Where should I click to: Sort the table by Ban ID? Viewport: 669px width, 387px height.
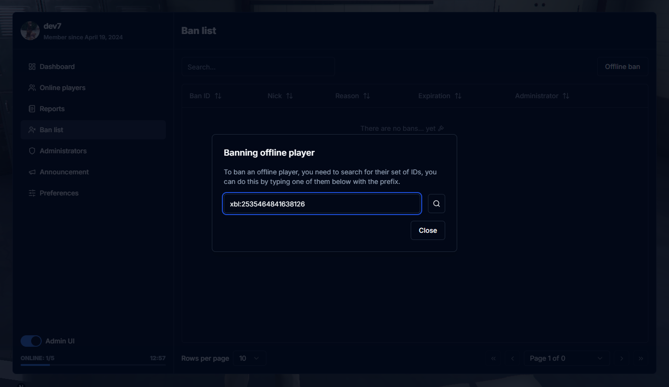coord(206,96)
